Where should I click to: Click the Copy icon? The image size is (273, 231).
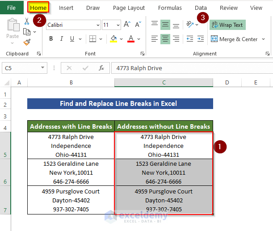tap(27, 32)
